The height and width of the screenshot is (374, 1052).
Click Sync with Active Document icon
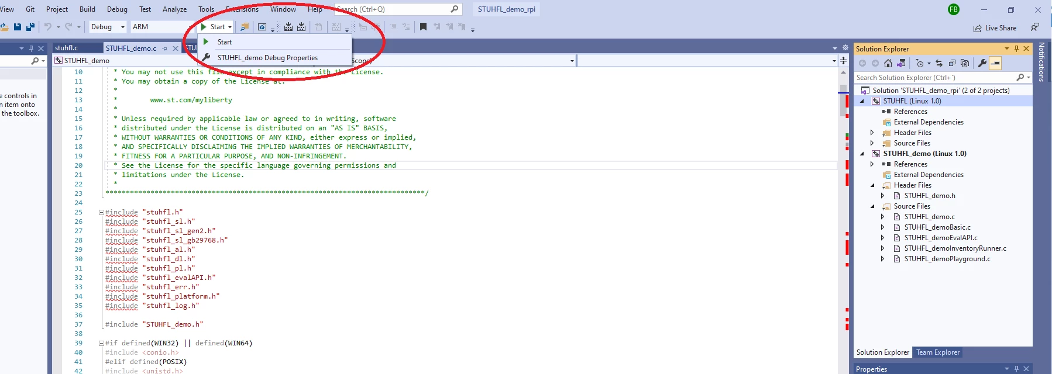pyautogui.click(x=939, y=63)
